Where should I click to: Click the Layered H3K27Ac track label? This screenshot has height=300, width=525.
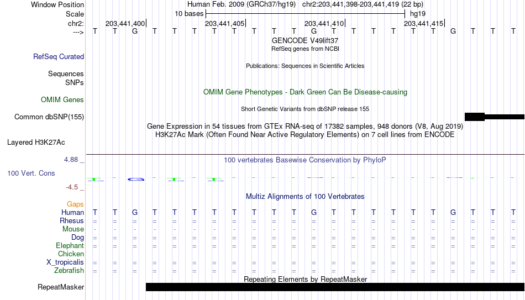[36, 143]
